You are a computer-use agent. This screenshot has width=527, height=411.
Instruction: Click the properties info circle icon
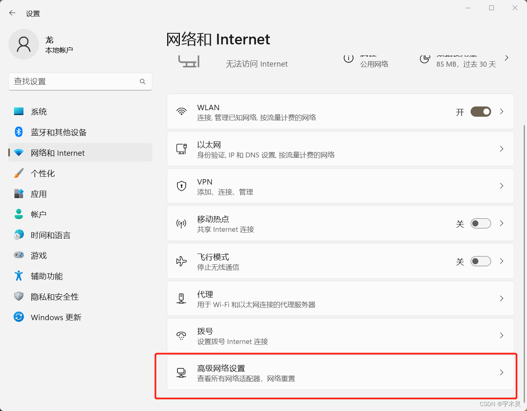click(348, 58)
